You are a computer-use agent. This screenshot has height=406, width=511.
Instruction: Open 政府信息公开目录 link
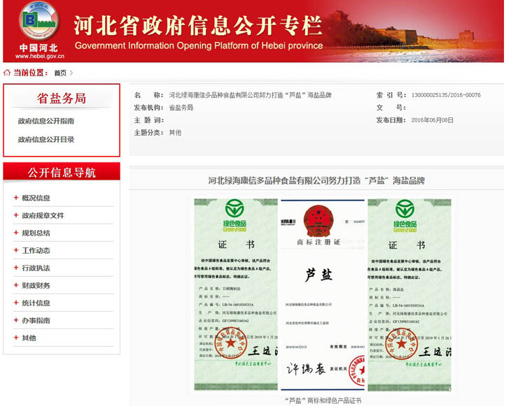(46, 140)
